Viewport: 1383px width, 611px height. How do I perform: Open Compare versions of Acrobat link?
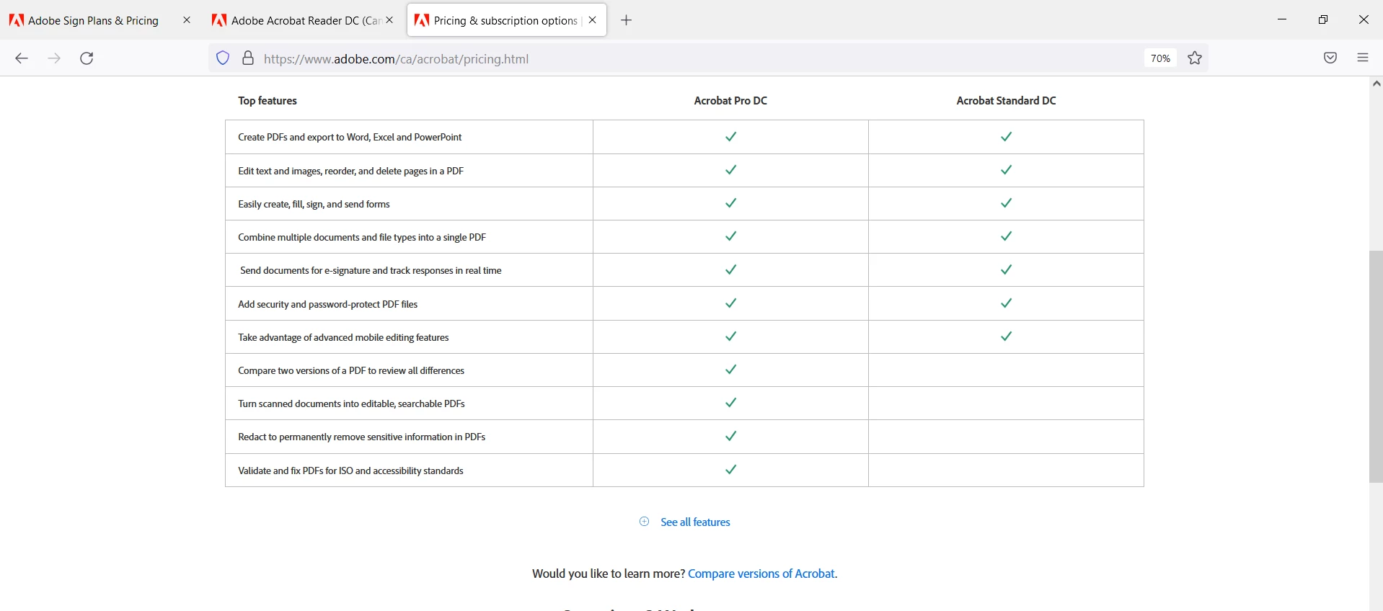point(762,574)
